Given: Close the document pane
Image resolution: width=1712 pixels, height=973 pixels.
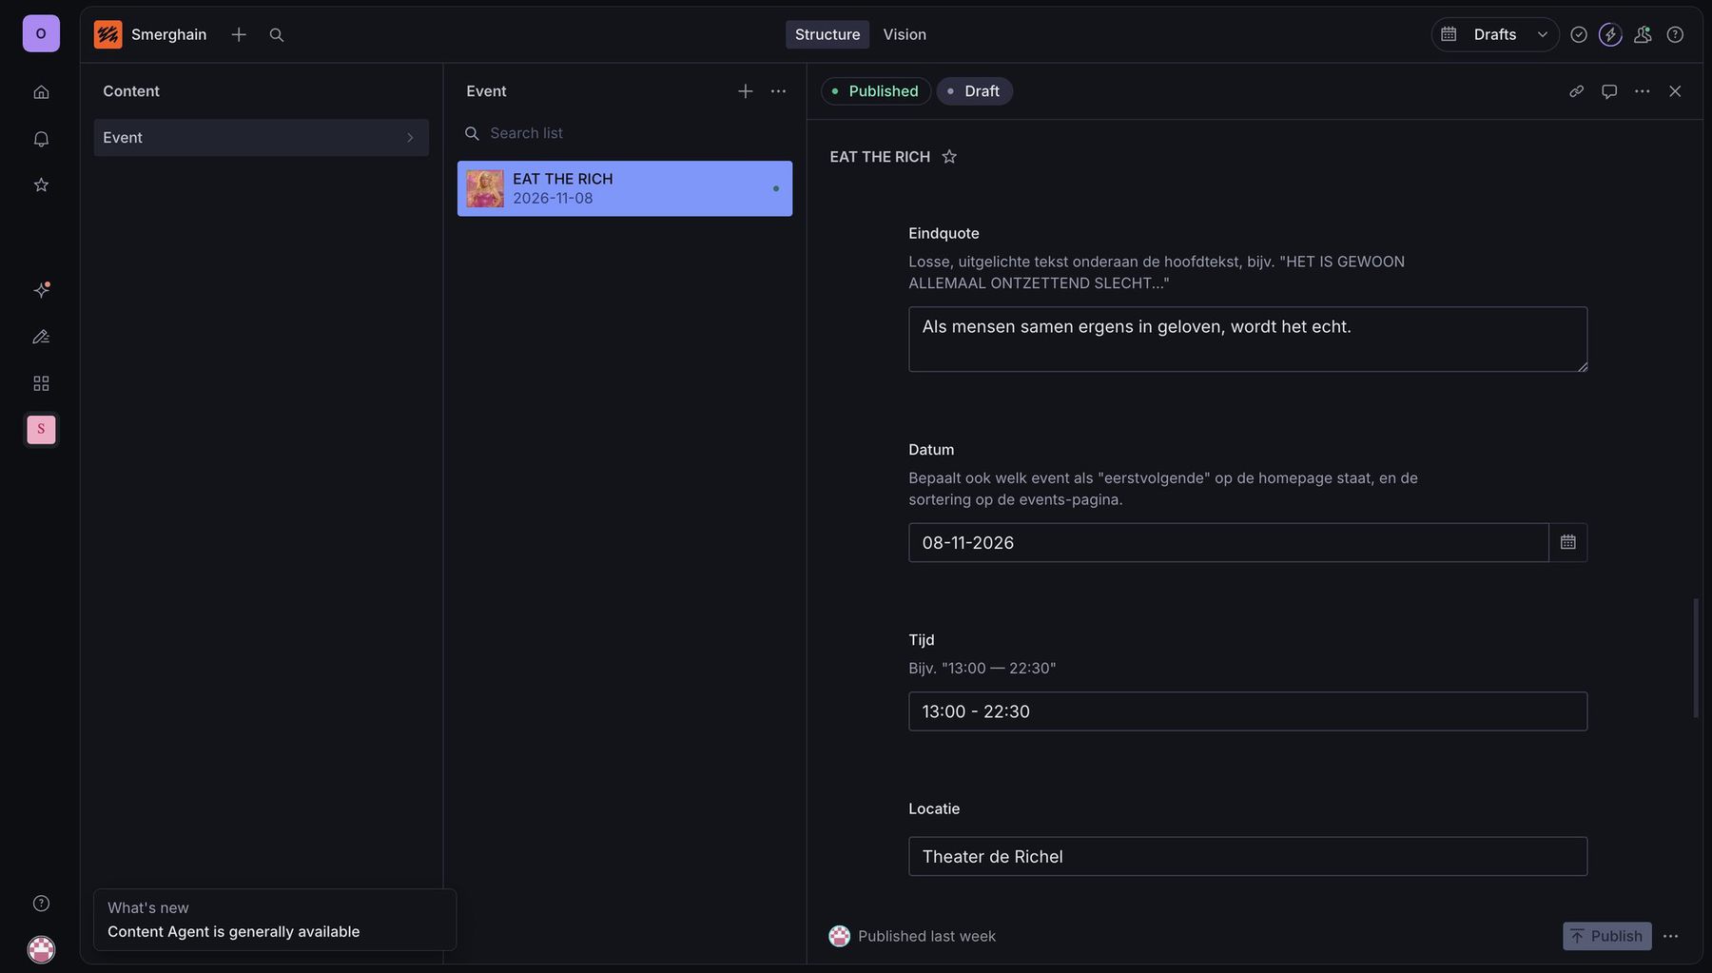Looking at the screenshot, I should (1675, 91).
